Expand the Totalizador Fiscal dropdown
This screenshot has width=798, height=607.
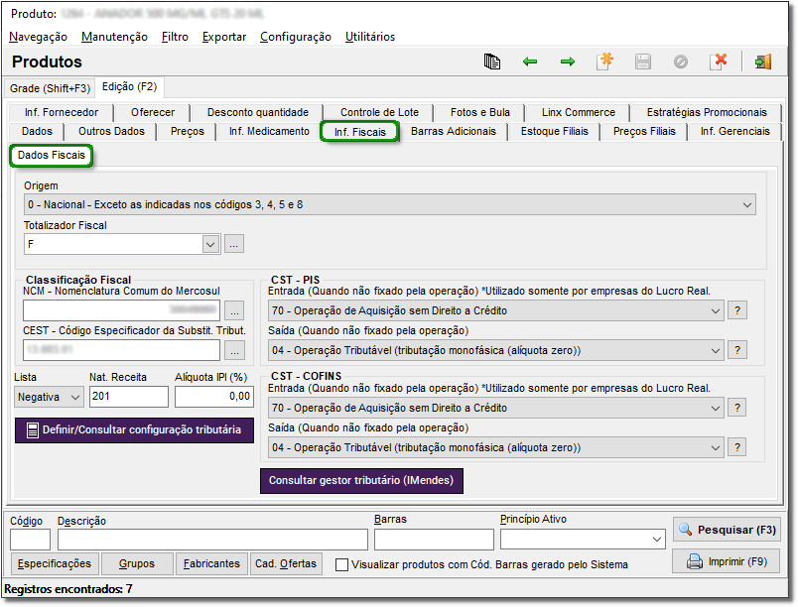pyautogui.click(x=210, y=244)
